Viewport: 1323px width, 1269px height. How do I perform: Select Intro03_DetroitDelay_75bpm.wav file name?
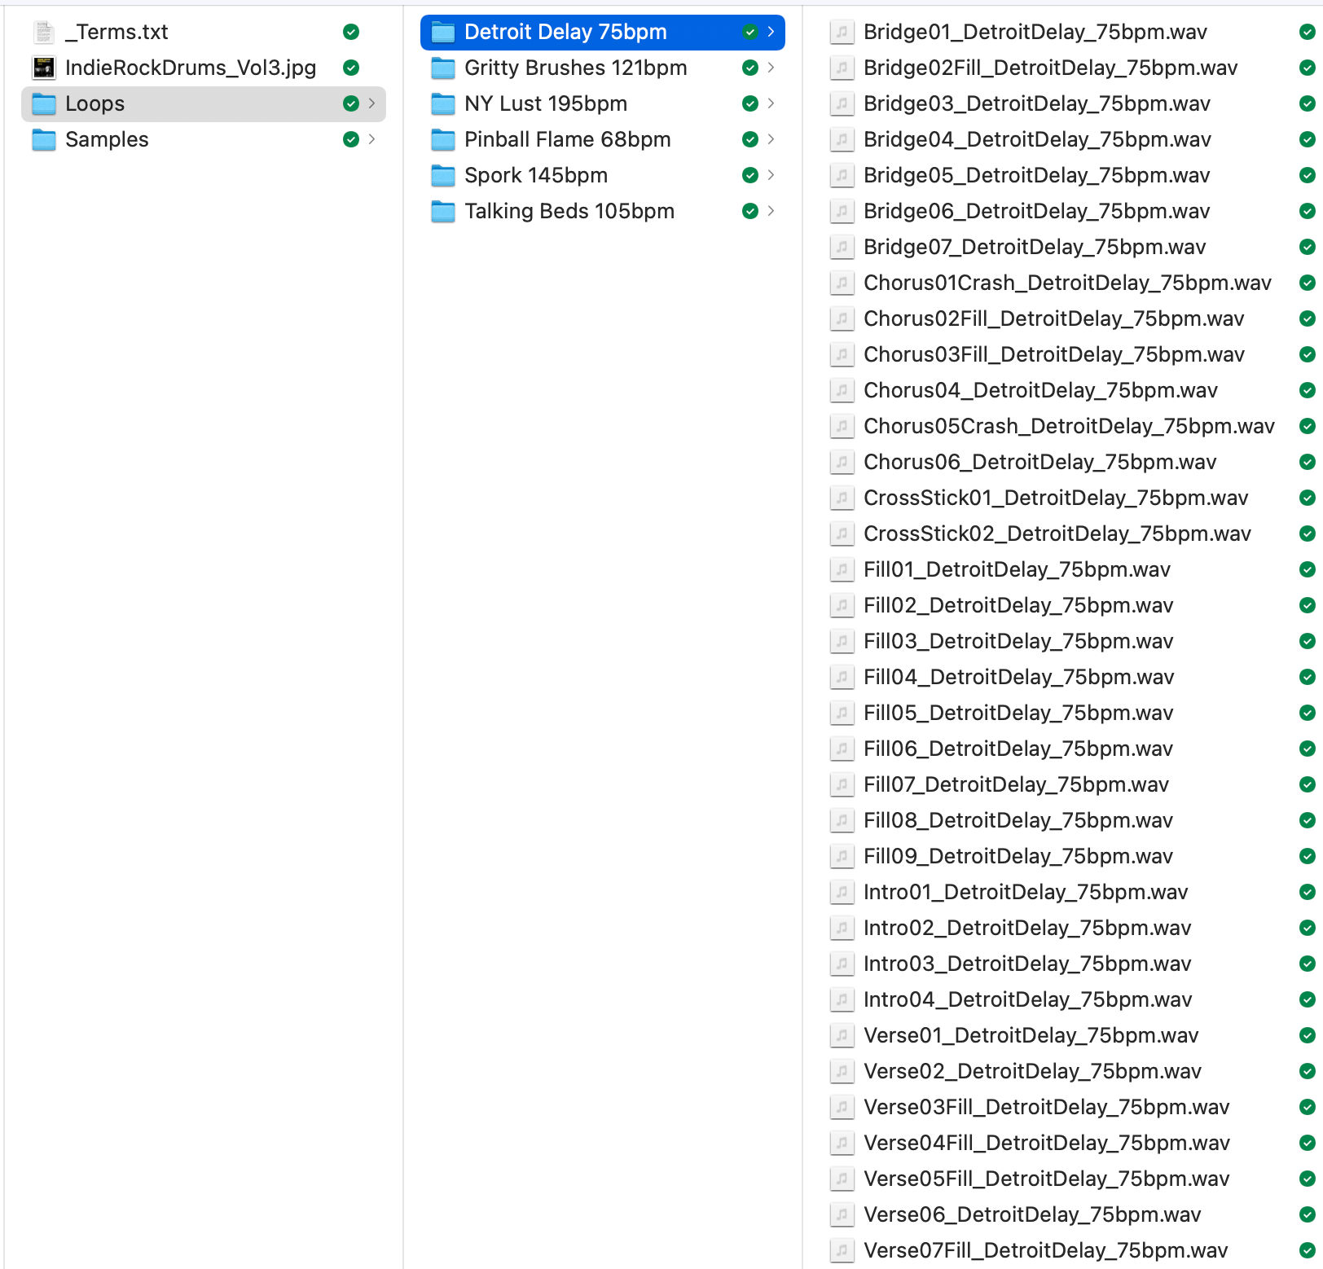coord(1026,964)
